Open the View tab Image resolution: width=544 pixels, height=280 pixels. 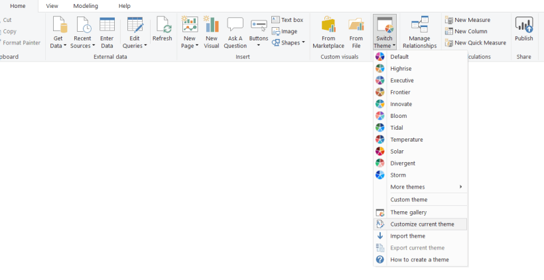[52, 6]
